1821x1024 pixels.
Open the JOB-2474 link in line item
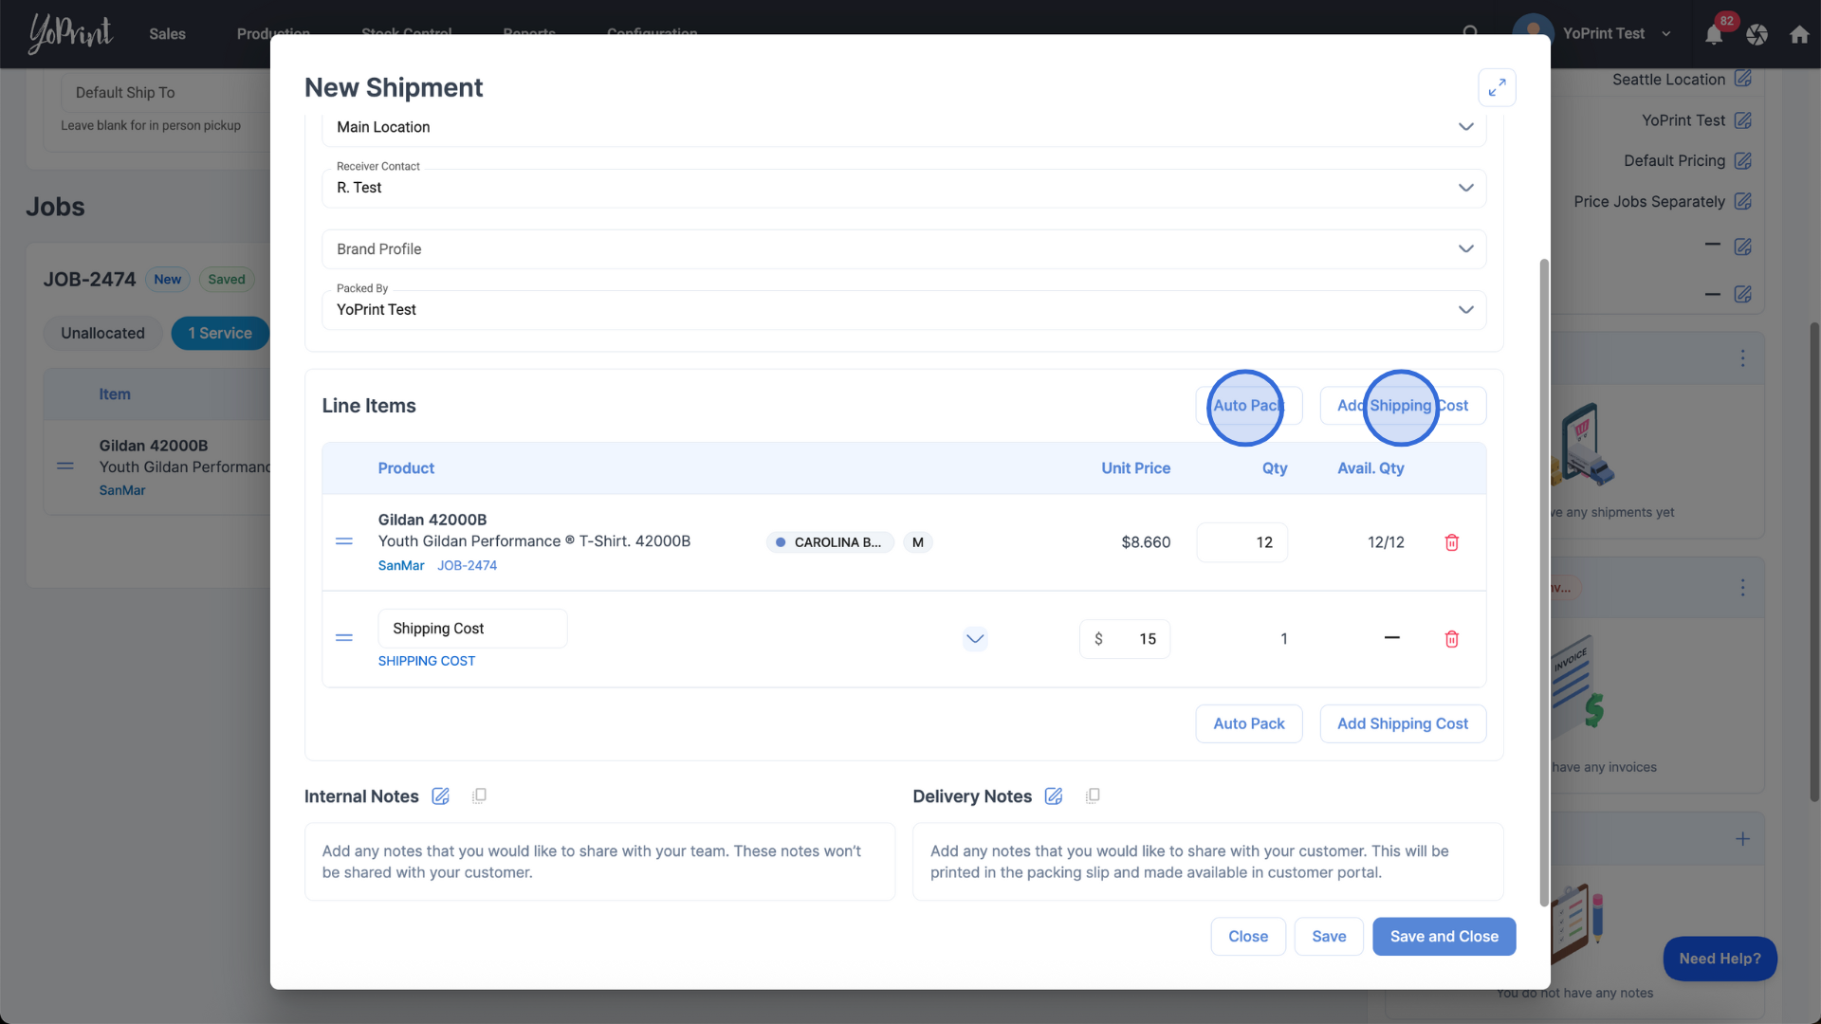point(467,565)
